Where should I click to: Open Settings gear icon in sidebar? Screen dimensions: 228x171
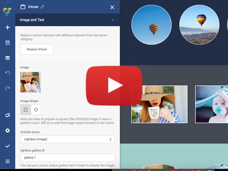pos(8,131)
